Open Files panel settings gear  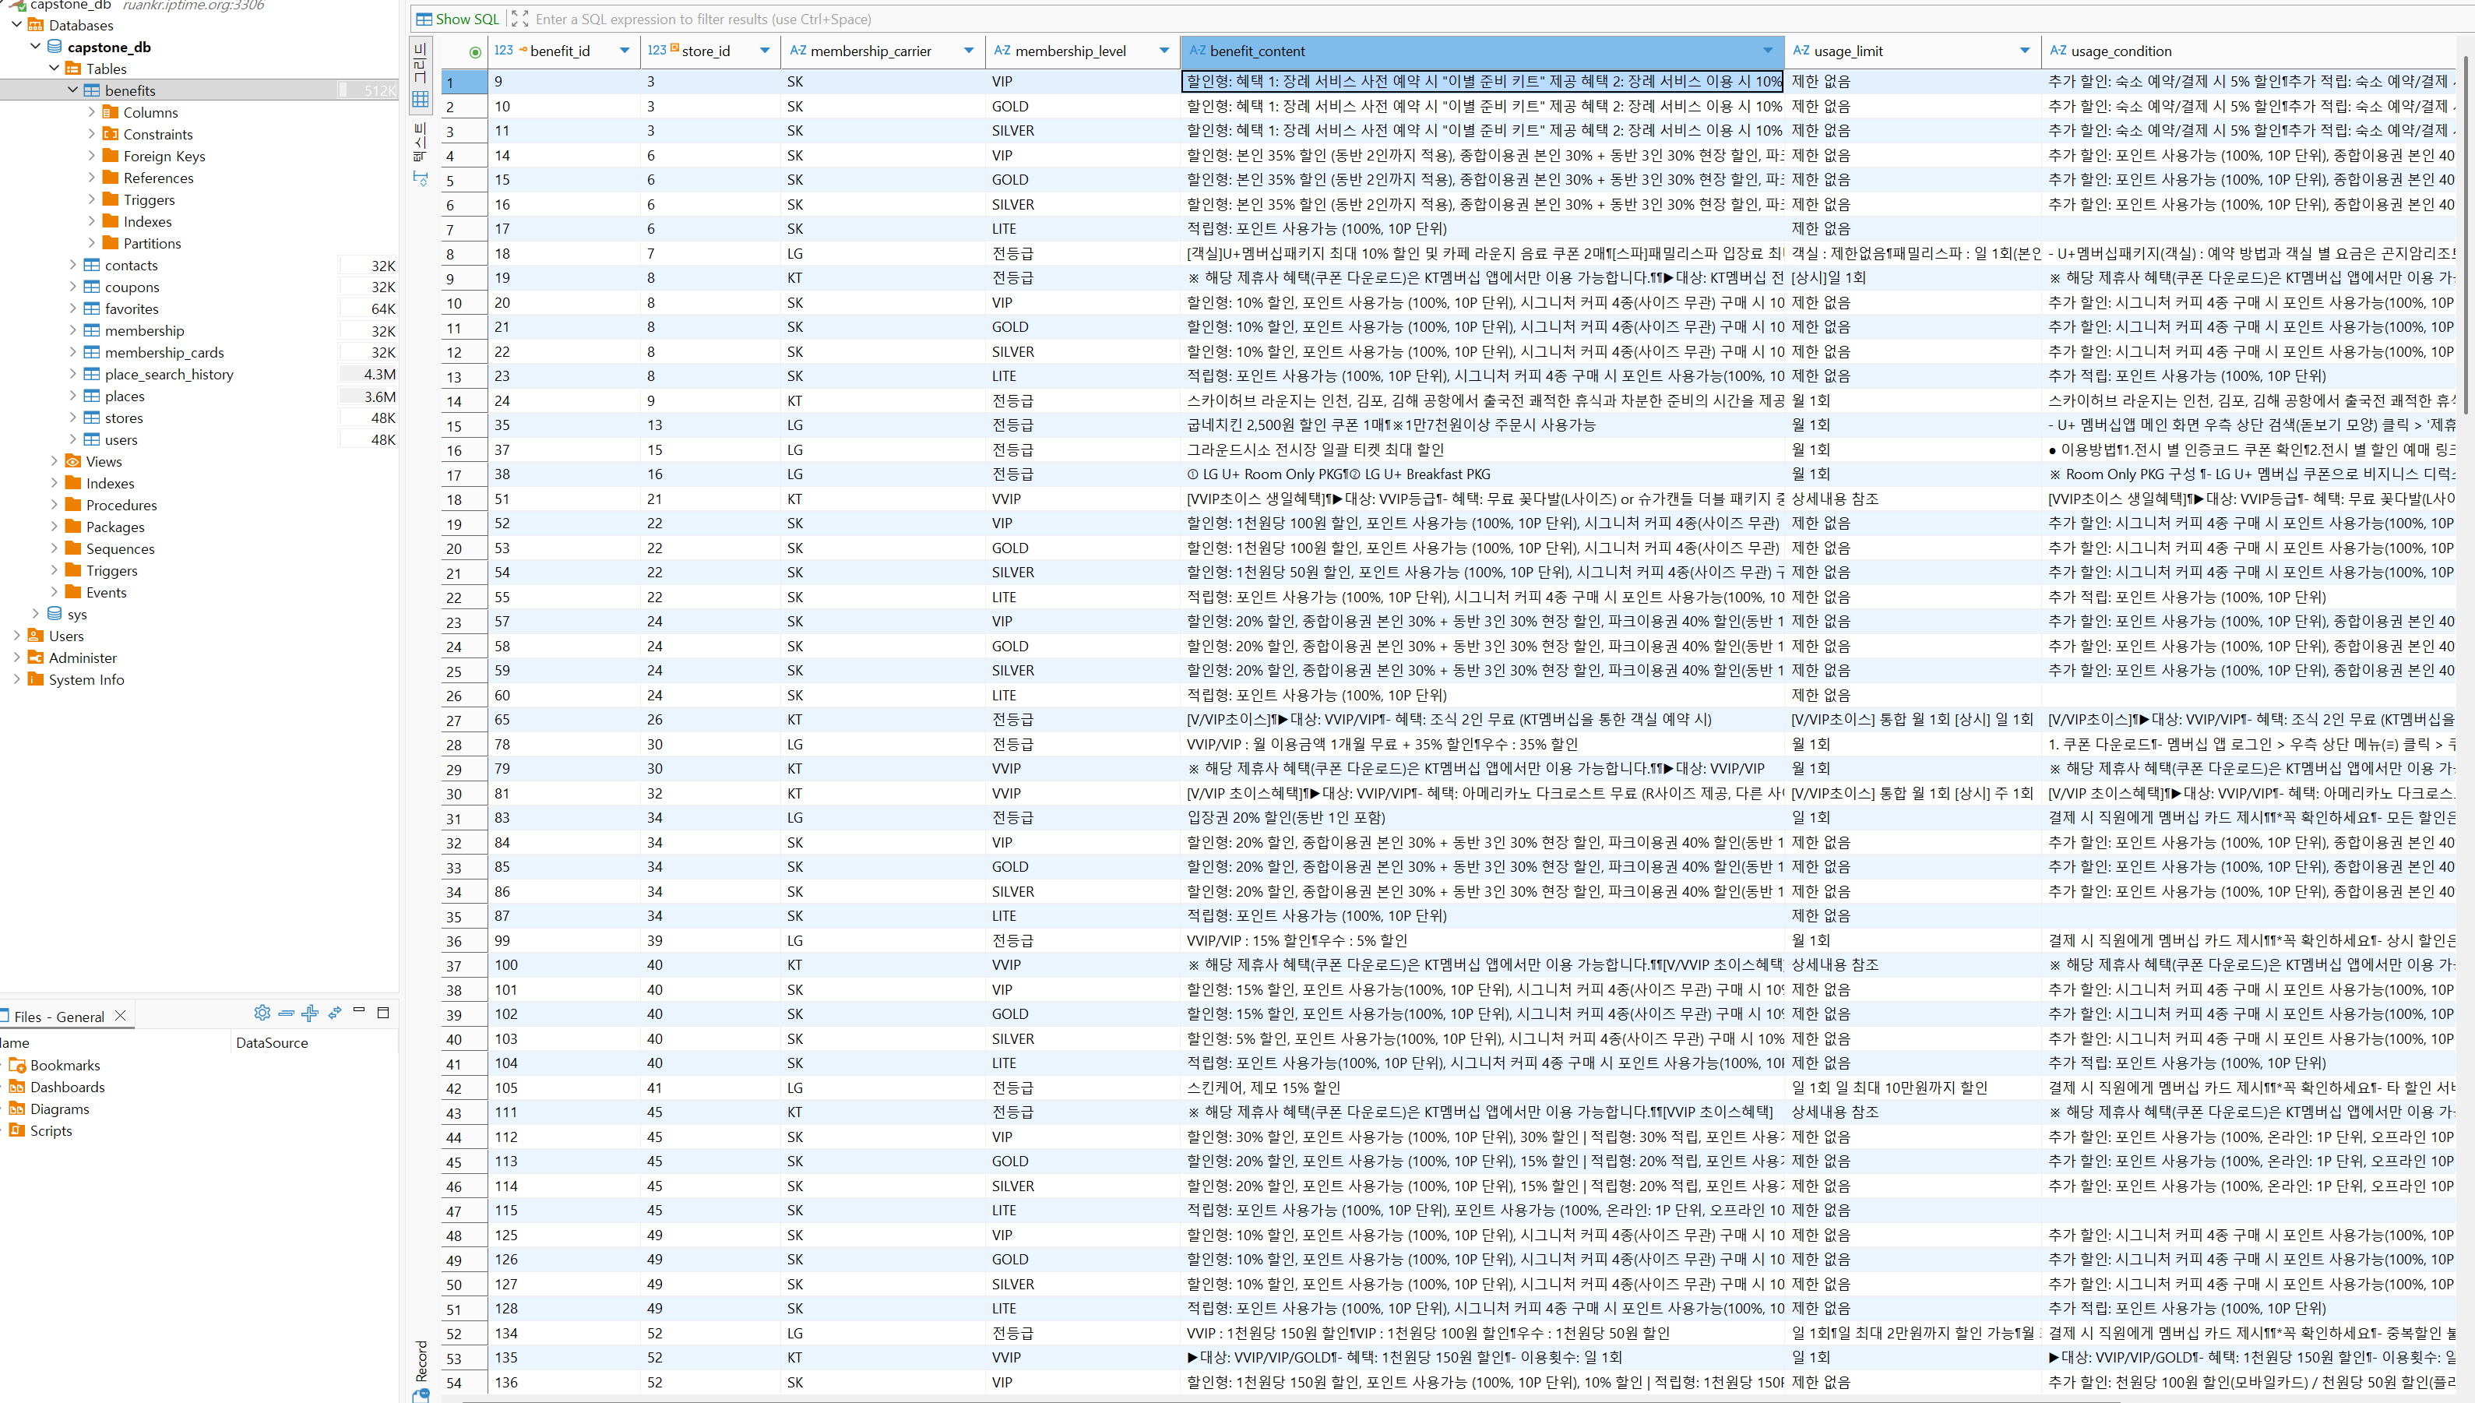pos(262,1013)
